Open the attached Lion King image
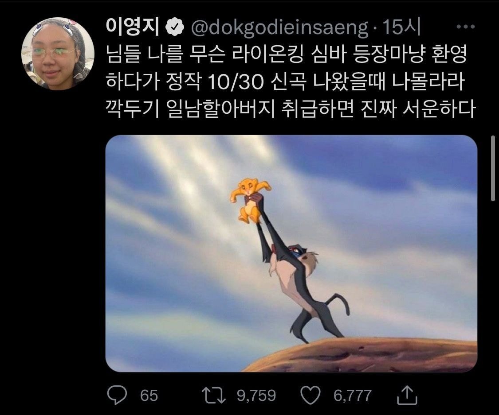 click(291, 253)
